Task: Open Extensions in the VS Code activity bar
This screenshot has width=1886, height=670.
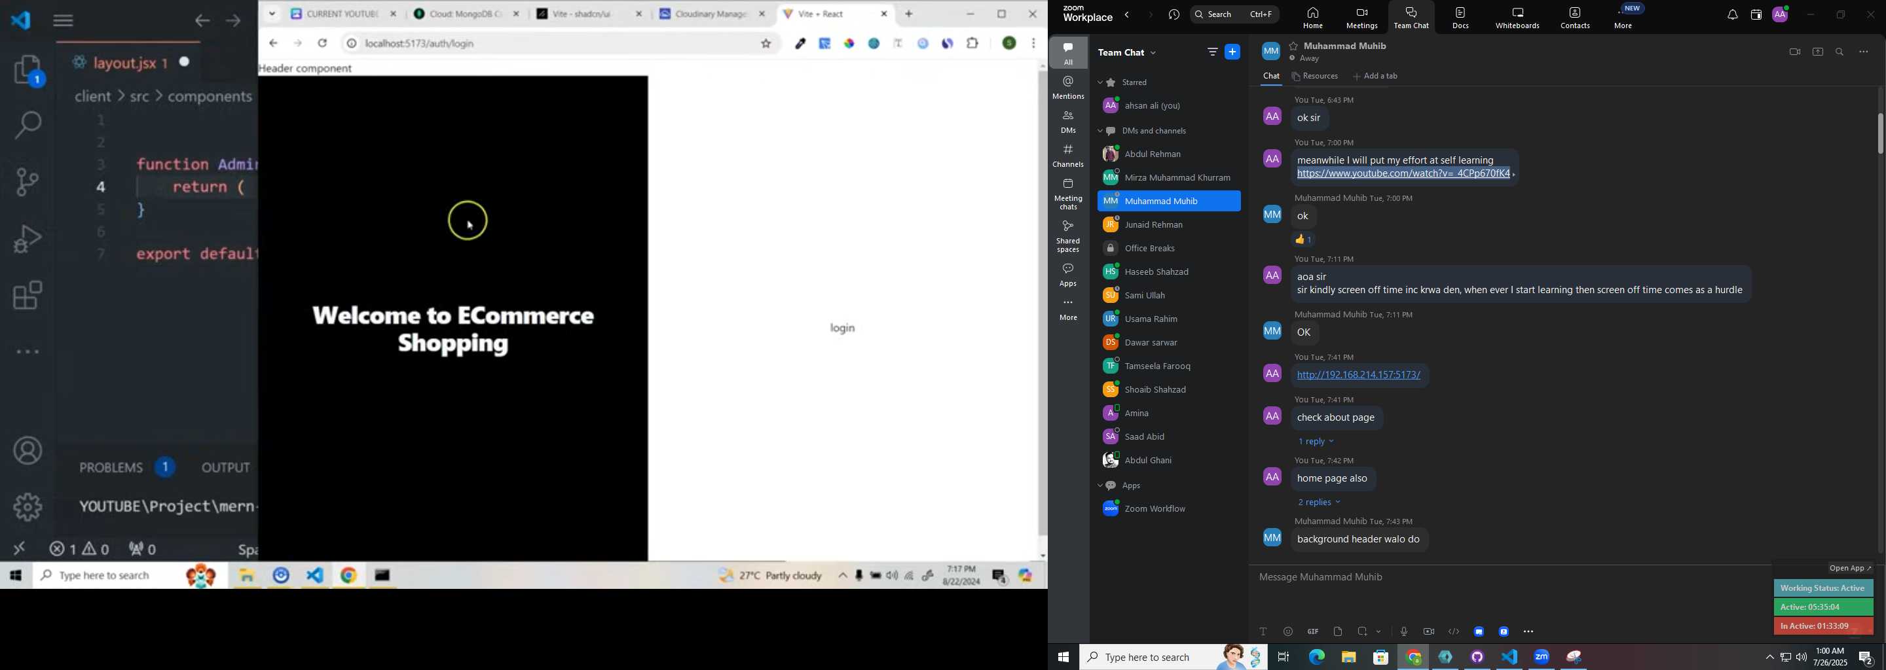Action: [x=28, y=296]
